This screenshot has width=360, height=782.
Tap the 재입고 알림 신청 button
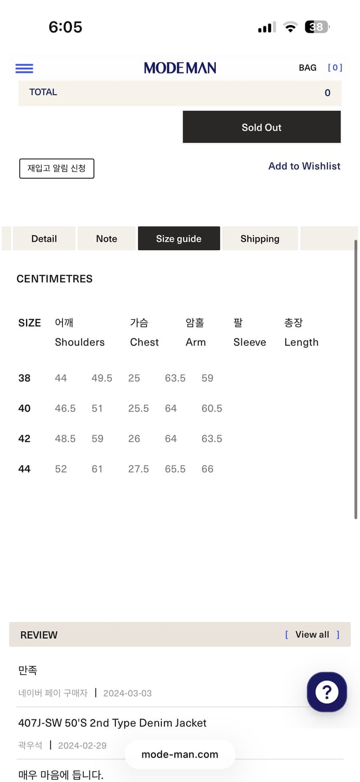point(57,168)
